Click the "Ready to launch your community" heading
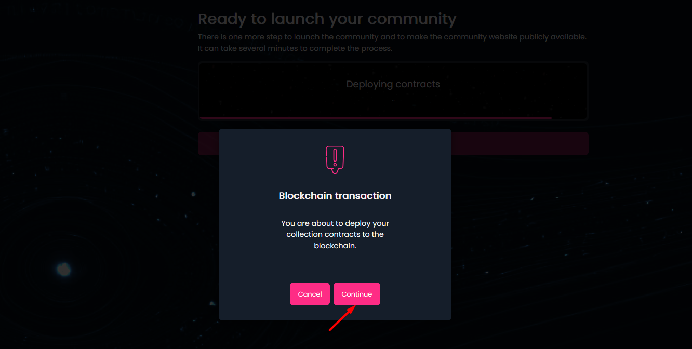 (327, 19)
